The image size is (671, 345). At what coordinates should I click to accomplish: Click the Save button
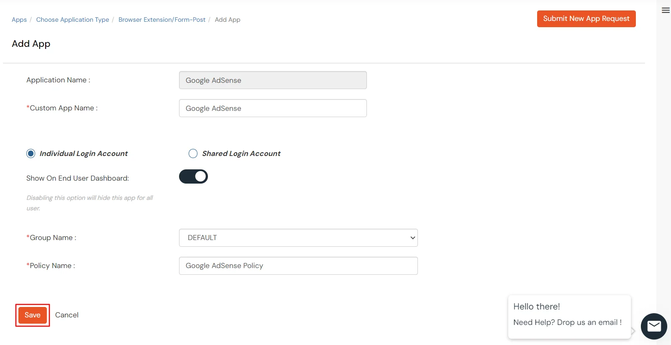click(33, 315)
